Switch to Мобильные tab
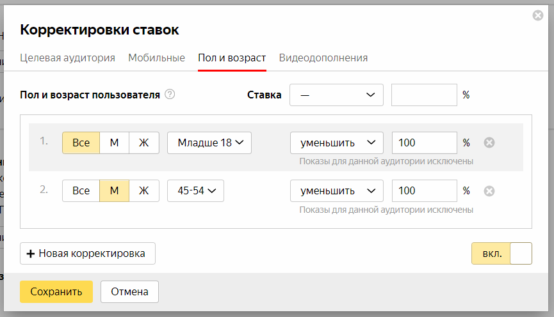Viewport: 554px width, 317px height. point(156,58)
